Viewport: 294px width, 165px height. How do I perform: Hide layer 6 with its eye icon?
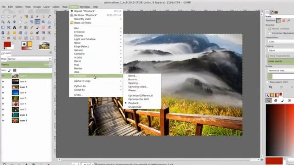click(x=3, y=93)
